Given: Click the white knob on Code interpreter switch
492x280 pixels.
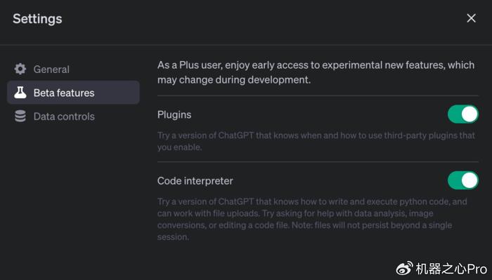Looking at the screenshot, I should point(470,180).
